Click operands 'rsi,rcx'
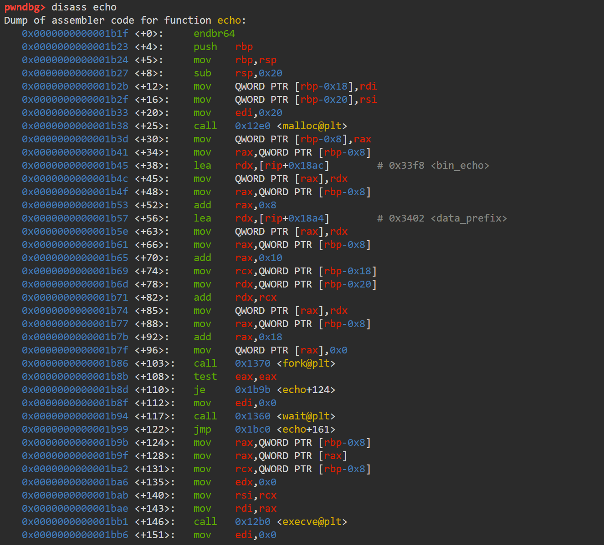The image size is (604, 545). [x=256, y=495]
